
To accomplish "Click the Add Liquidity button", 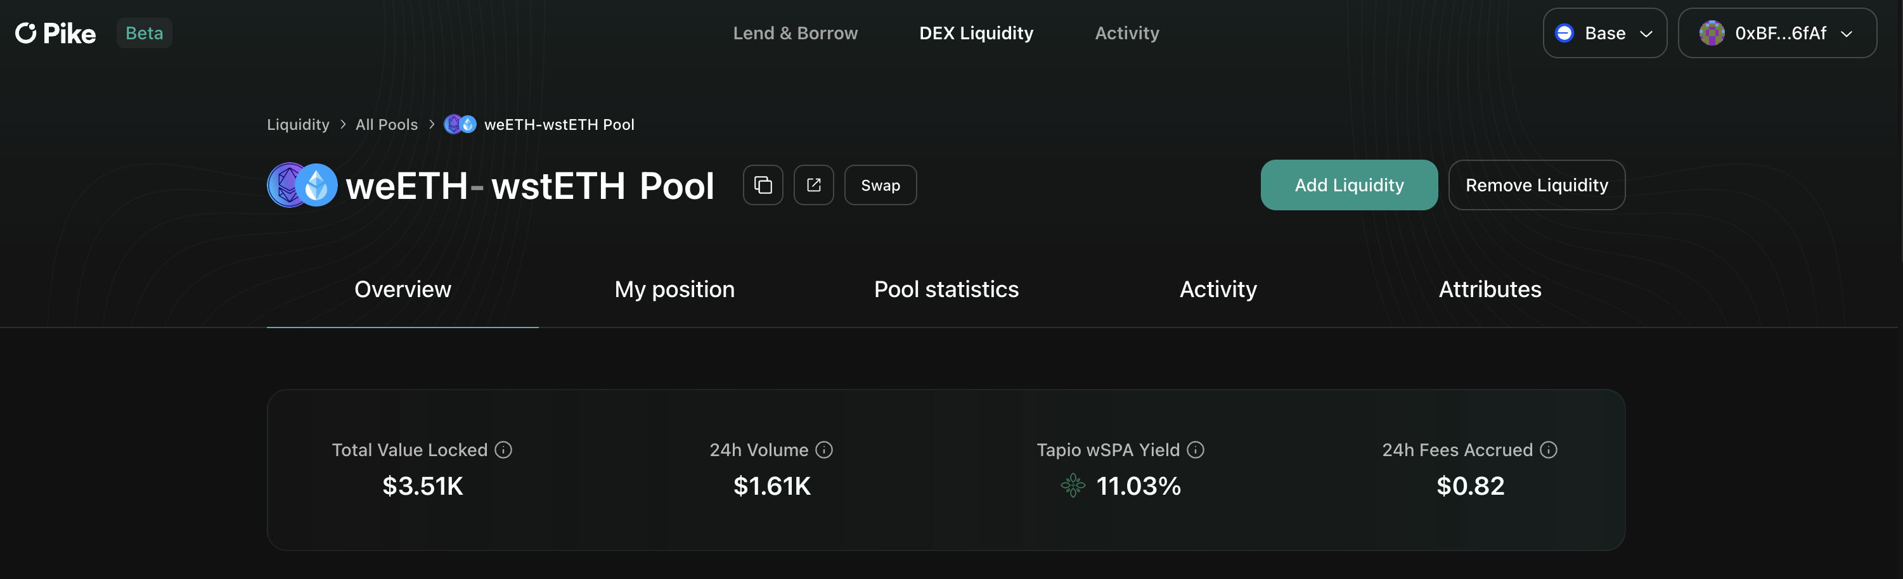I will point(1348,186).
